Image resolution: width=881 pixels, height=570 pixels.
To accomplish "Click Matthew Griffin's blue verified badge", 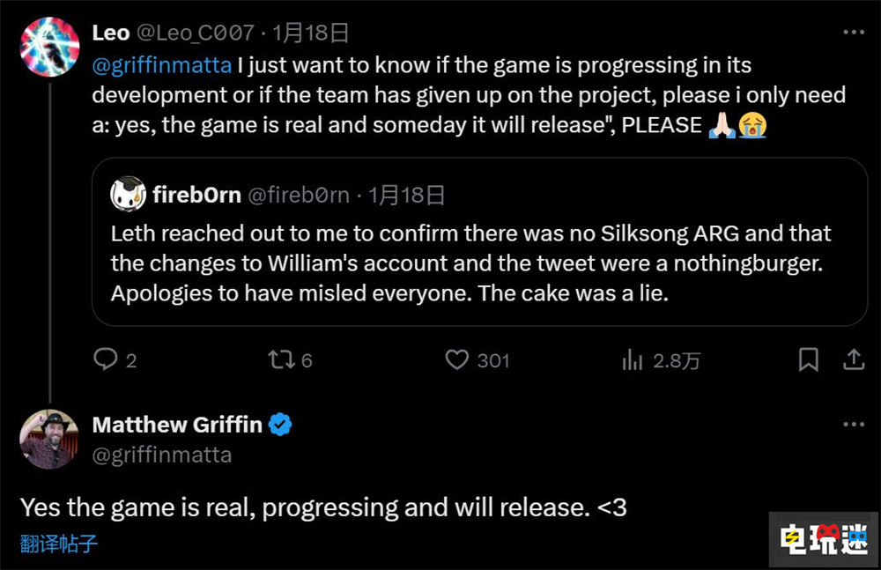I will pos(280,425).
